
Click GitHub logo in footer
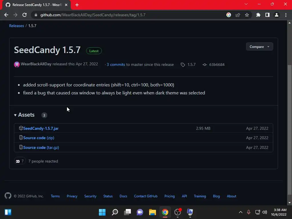click(x=8, y=196)
